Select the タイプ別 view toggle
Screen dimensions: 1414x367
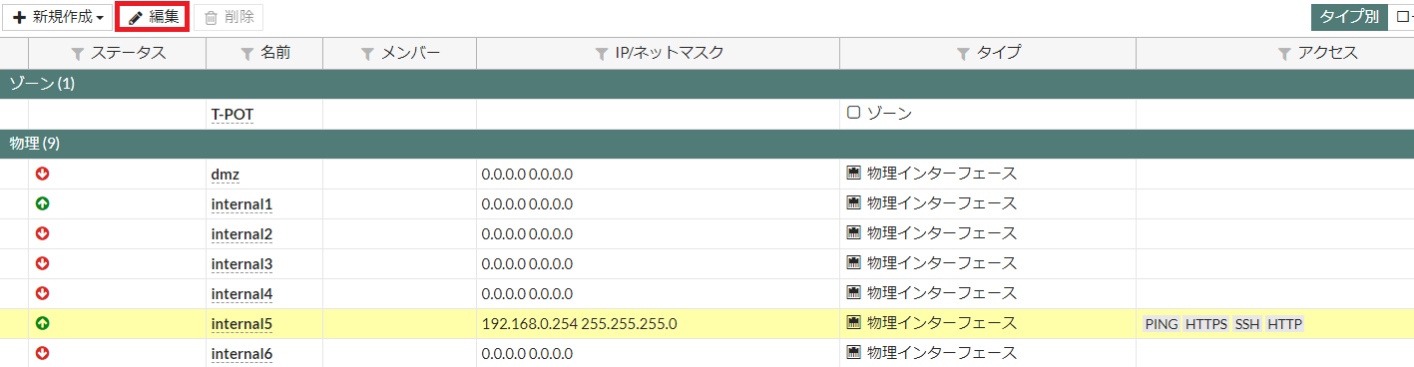1349,17
